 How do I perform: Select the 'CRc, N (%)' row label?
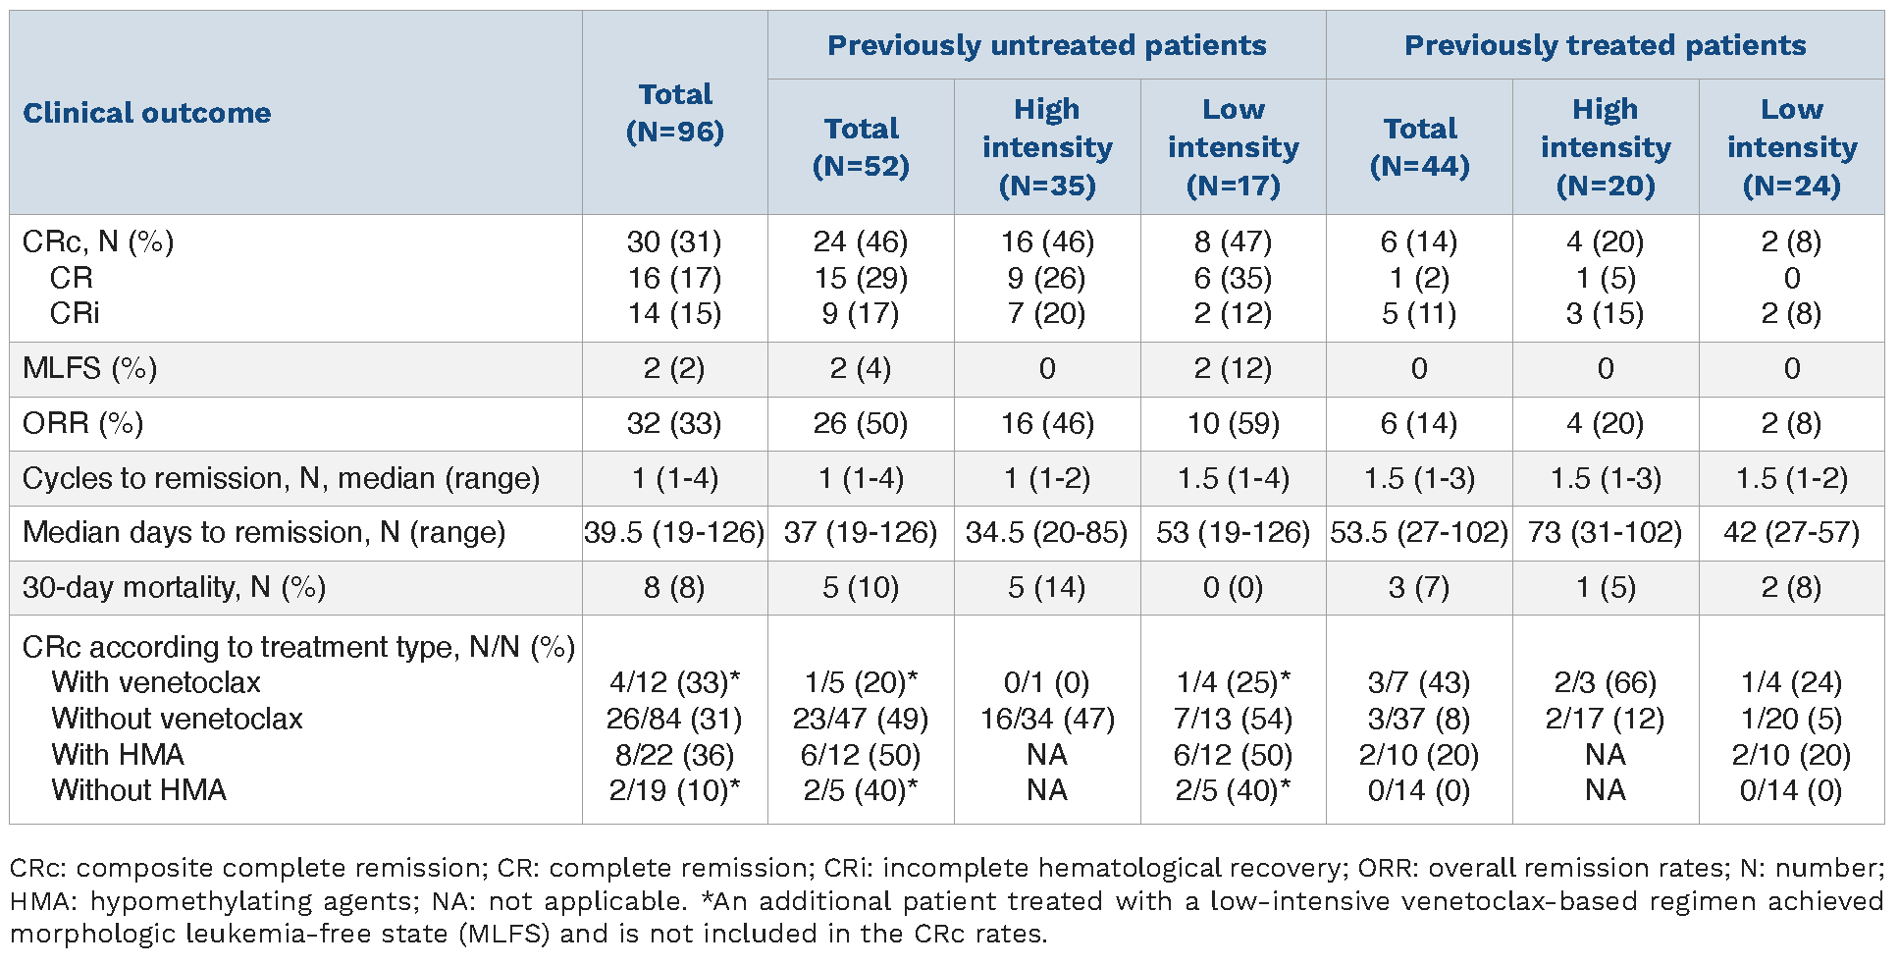(98, 241)
